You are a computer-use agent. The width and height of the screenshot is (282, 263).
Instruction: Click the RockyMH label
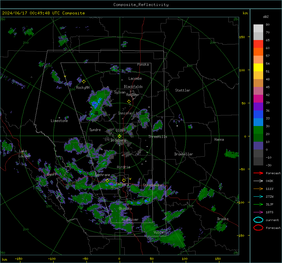(x=83, y=88)
